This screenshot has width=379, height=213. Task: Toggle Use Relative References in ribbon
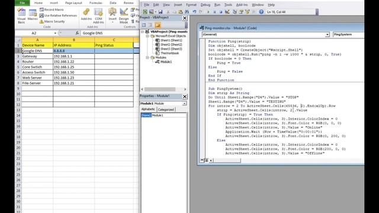pyautogui.click(x=58, y=15)
